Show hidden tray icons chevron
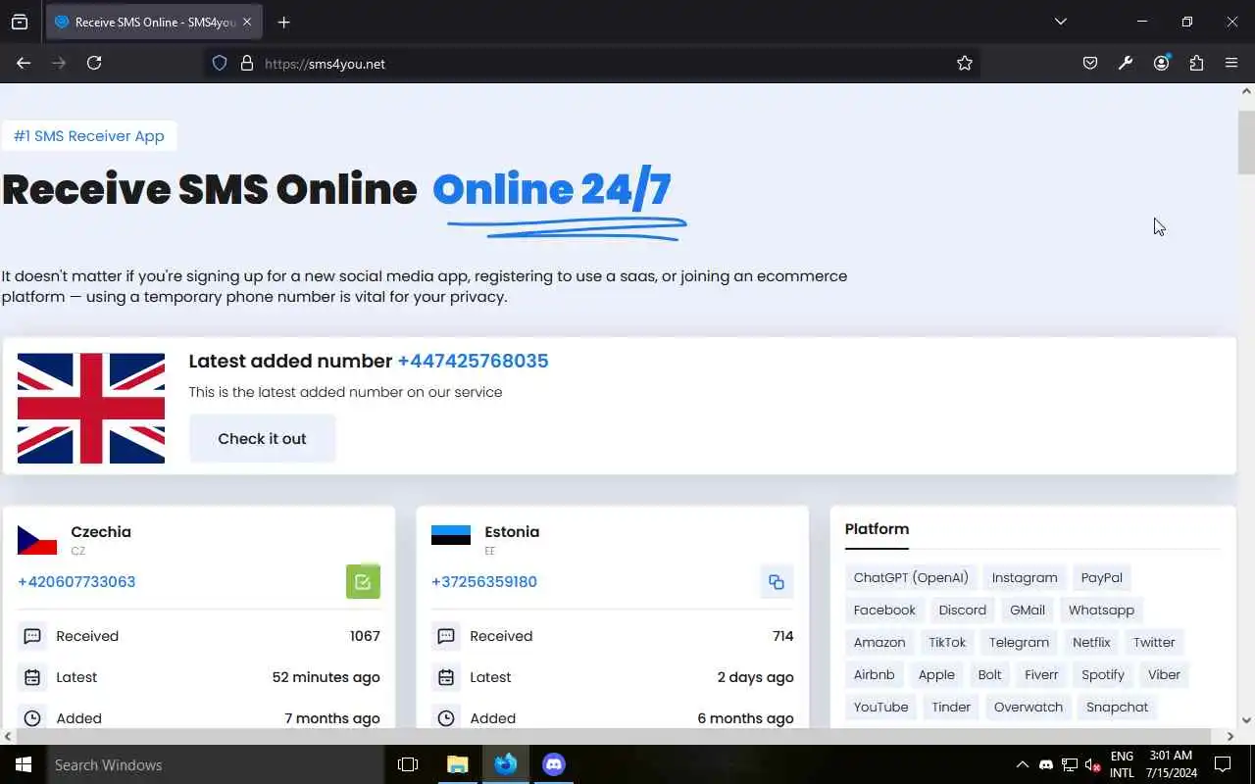Screen dimensions: 1255x784 point(1022,764)
